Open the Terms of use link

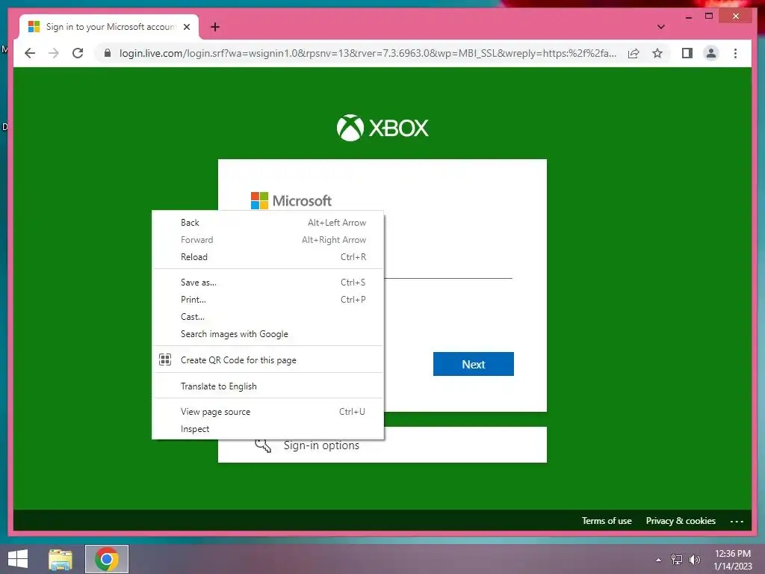click(x=607, y=521)
